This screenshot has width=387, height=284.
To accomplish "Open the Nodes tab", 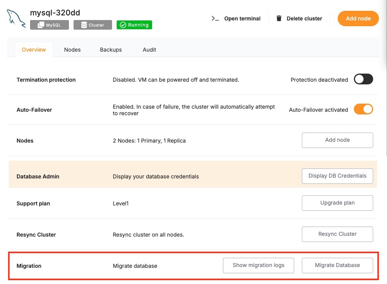I will [72, 50].
